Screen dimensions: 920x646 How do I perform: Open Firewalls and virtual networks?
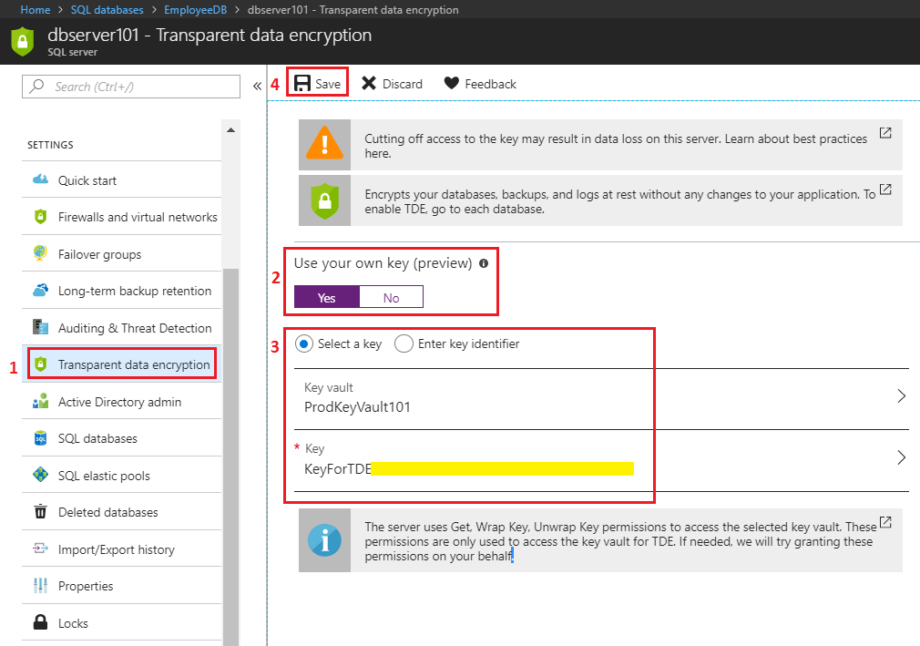tap(121, 217)
